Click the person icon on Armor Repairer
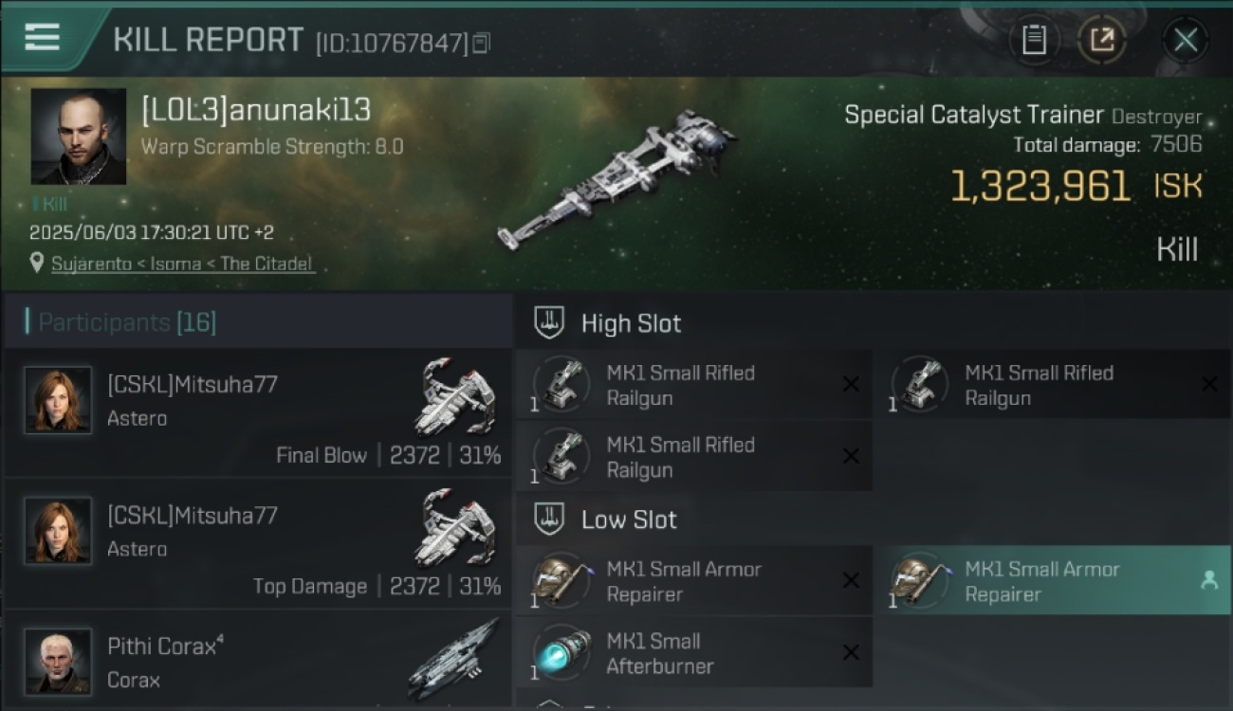 (1209, 581)
